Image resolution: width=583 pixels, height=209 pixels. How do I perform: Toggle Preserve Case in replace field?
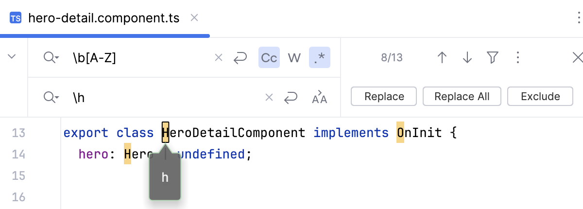tap(319, 97)
